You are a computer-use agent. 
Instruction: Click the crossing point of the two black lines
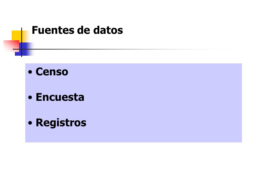pos(22,49)
